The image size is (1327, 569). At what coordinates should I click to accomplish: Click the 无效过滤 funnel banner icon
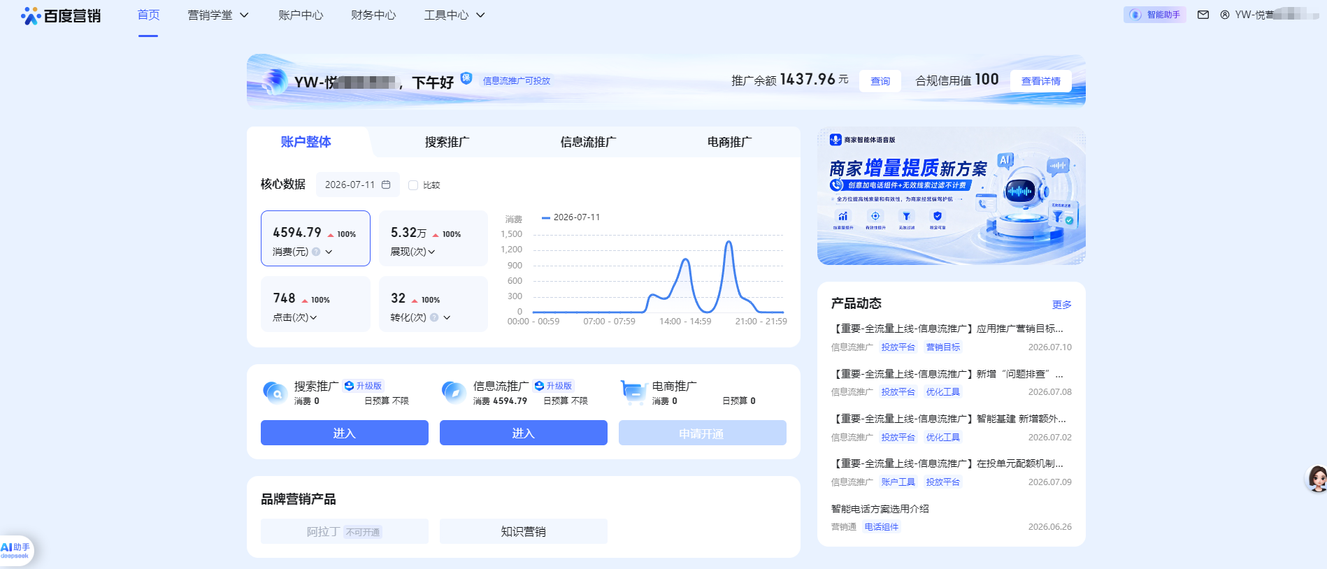click(x=906, y=217)
